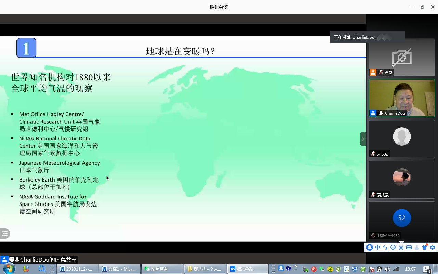The image size is (438, 274).
Task: Select the 188****4952 participant tile
Action: point(402,220)
